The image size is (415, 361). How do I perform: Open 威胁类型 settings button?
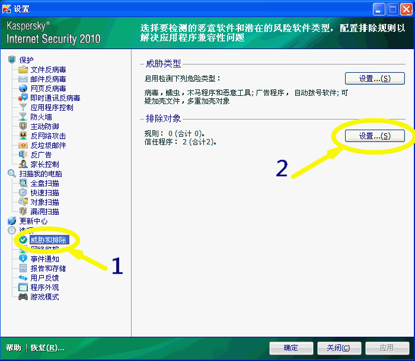(x=375, y=79)
